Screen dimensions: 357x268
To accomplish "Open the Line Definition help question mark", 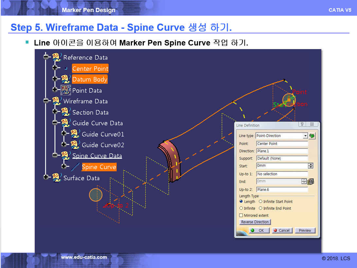I will point(302,124).
